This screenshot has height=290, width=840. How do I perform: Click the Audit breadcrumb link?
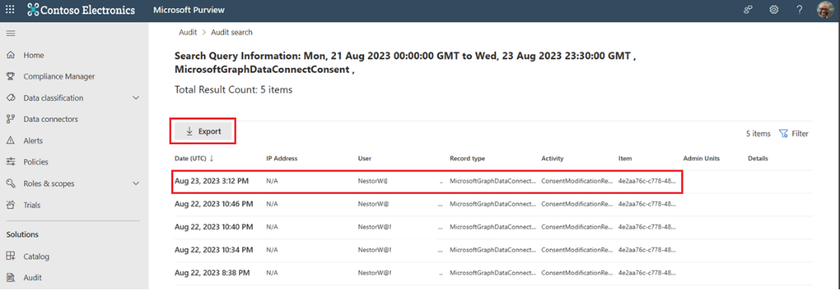pyautogui.click(x=187, y=32)
